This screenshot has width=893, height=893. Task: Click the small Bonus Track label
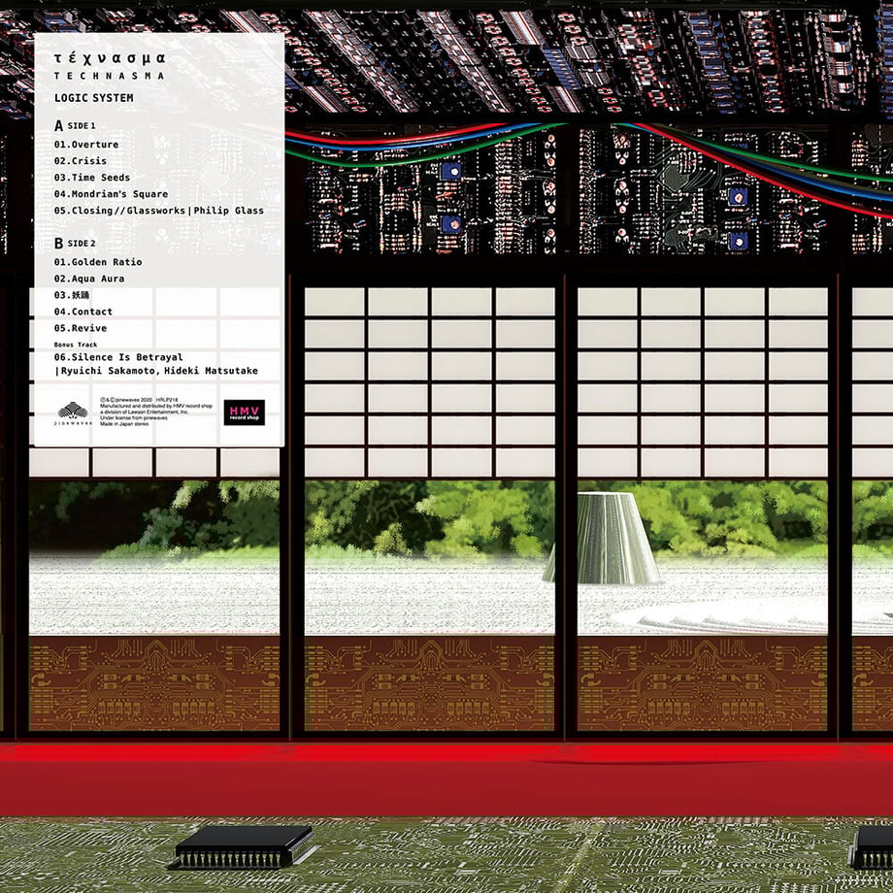76,345
